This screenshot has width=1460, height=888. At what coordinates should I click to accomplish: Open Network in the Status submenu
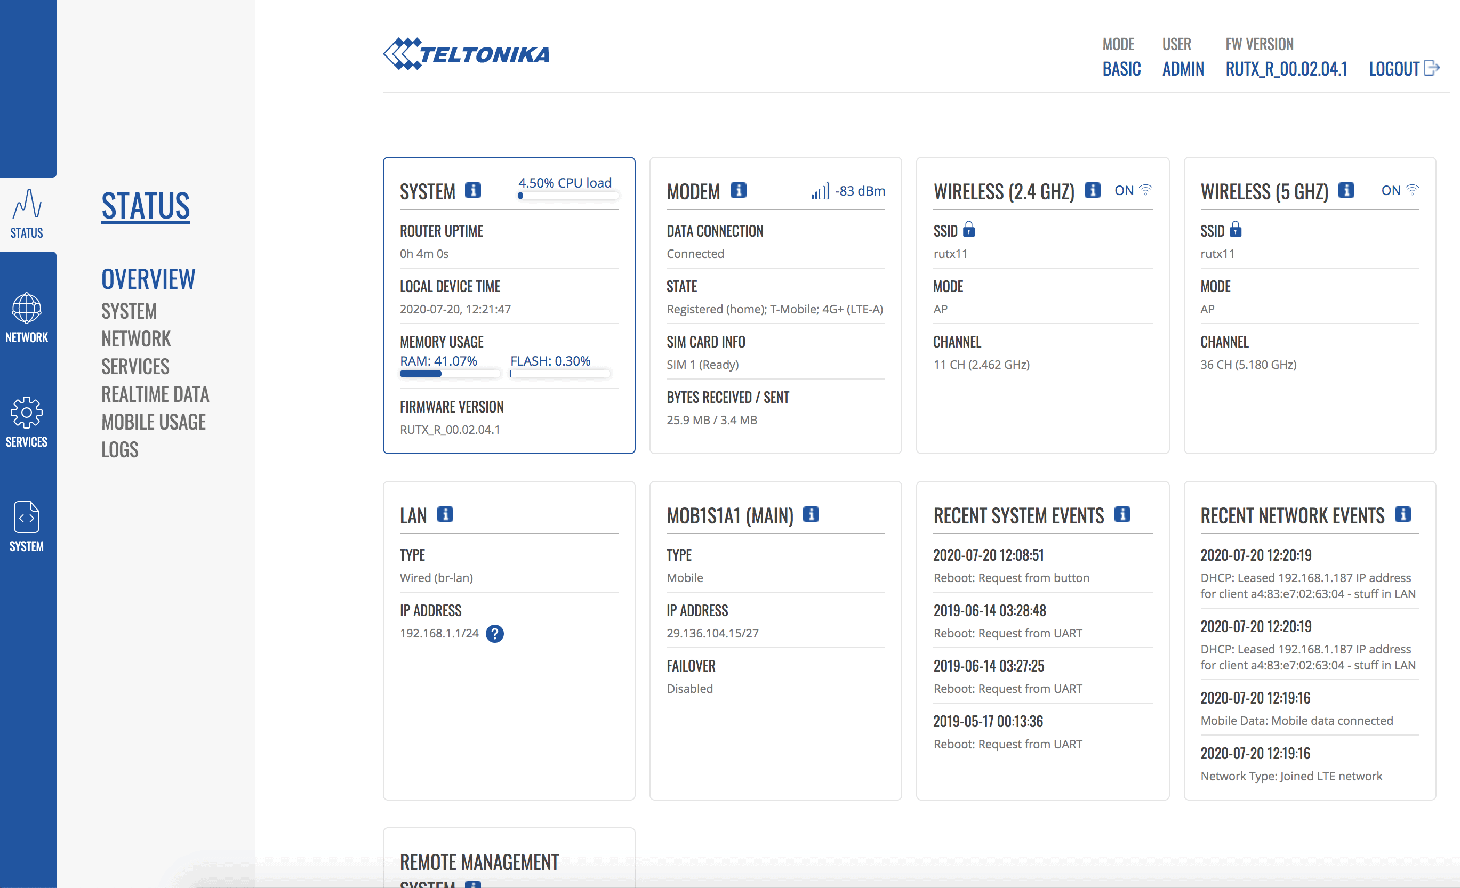[135, 339]
